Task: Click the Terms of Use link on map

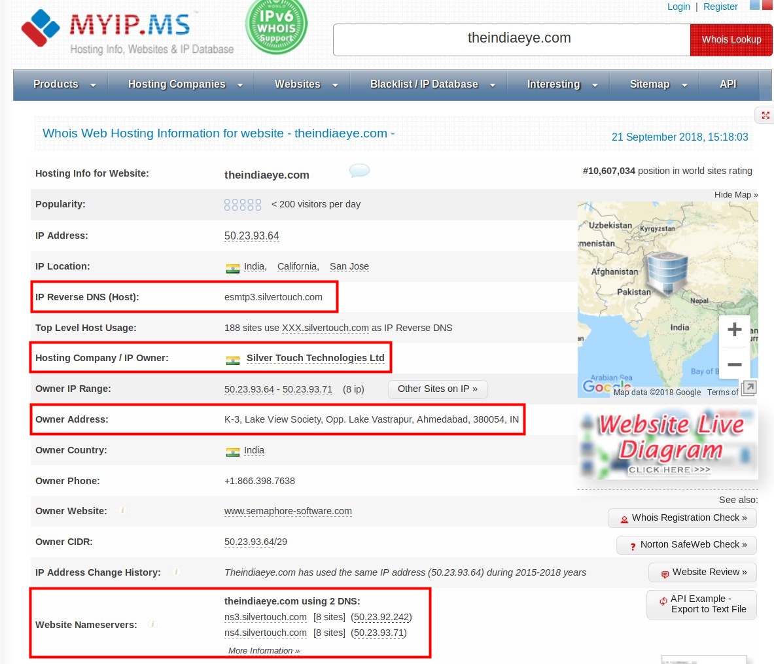Action: [723, 393]
